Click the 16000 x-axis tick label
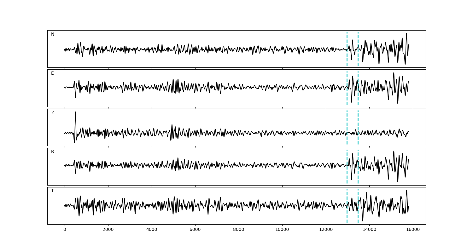 pos(412,230)
